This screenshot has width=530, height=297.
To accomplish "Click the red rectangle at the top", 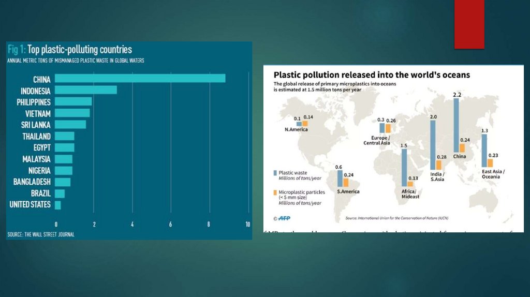I will 469,24.
